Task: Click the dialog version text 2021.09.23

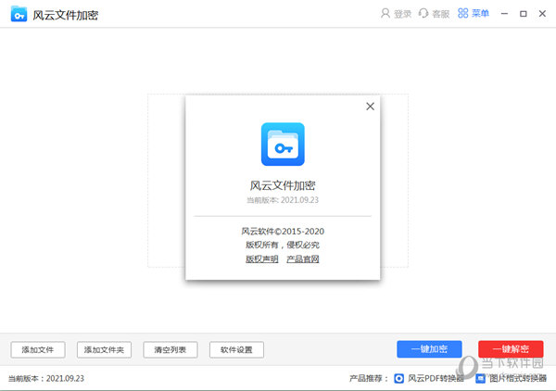Action: click(x=283, y=200)
